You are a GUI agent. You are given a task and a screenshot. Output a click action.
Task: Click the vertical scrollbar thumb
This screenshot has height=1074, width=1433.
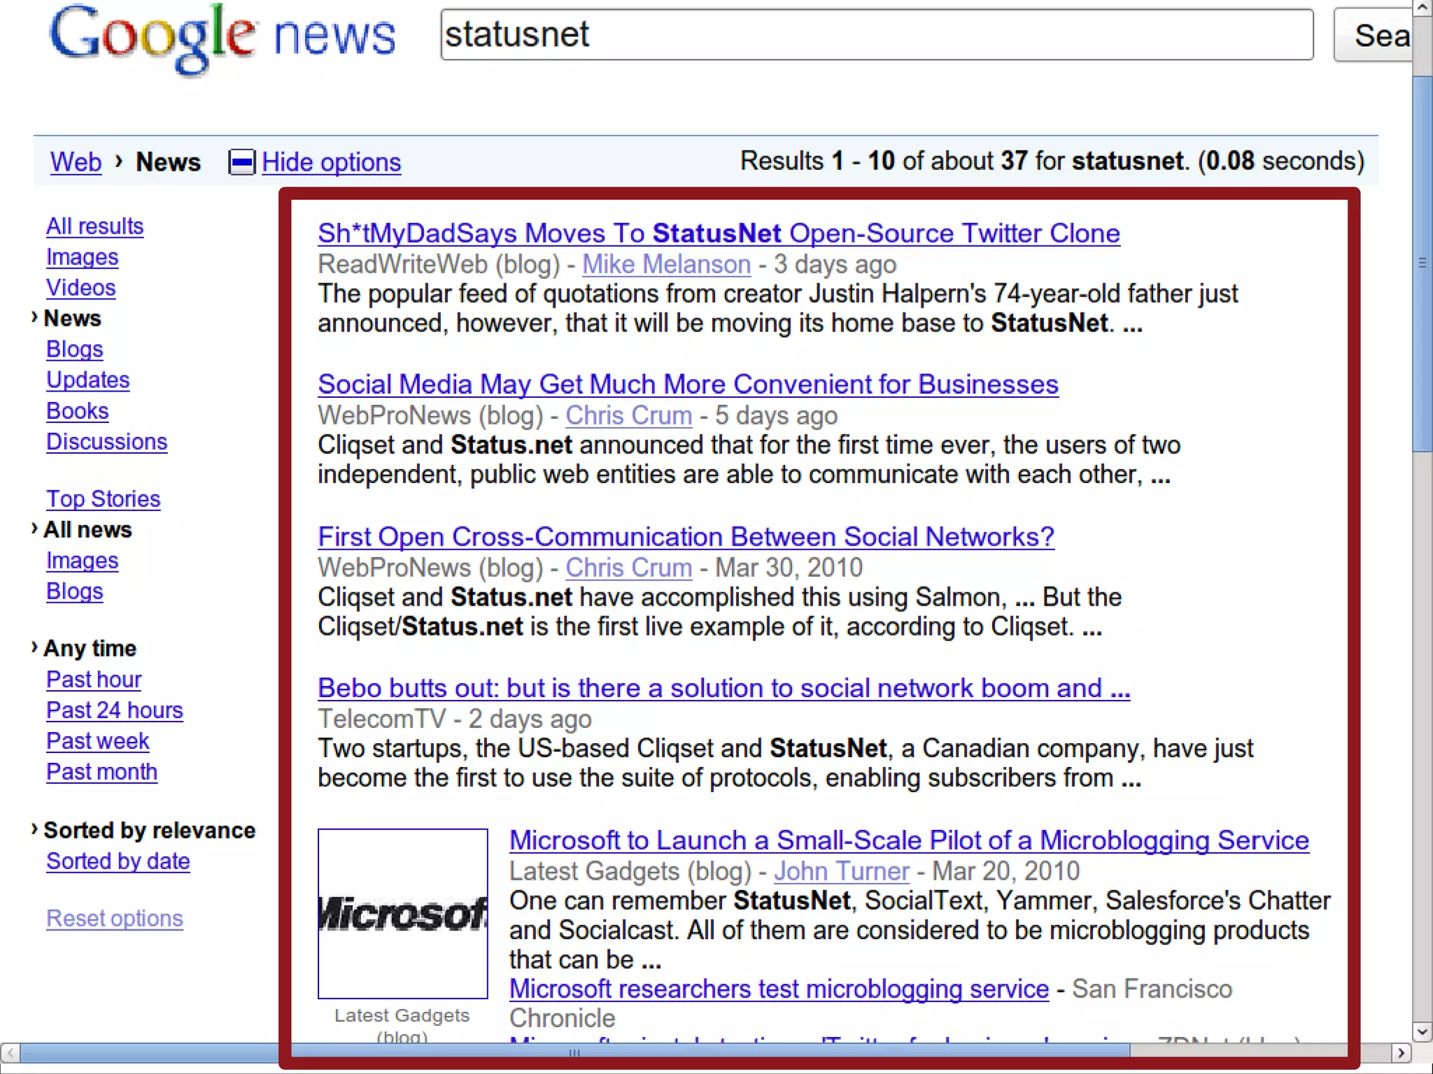[1422, 263]
